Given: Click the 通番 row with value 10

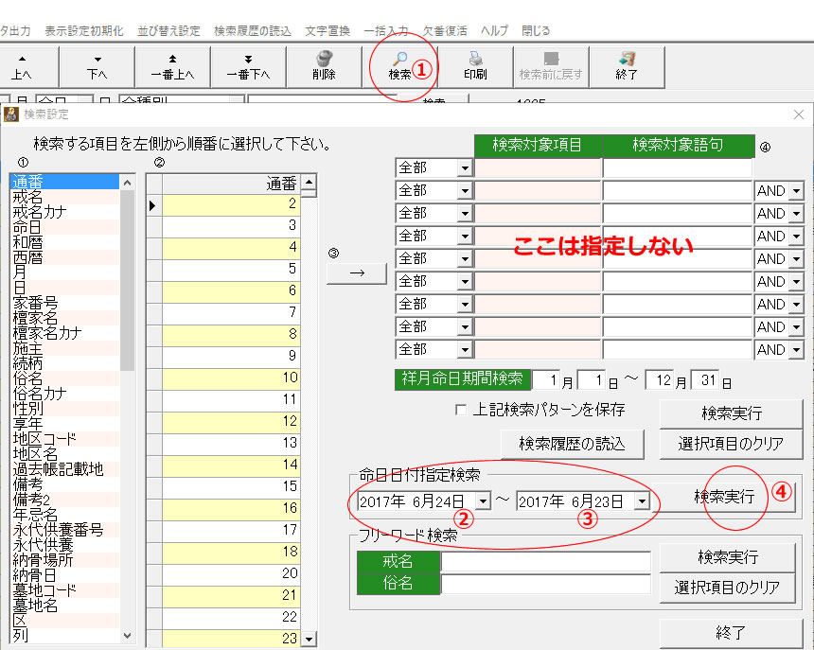Looking at the screenshot, I should 231,378.
